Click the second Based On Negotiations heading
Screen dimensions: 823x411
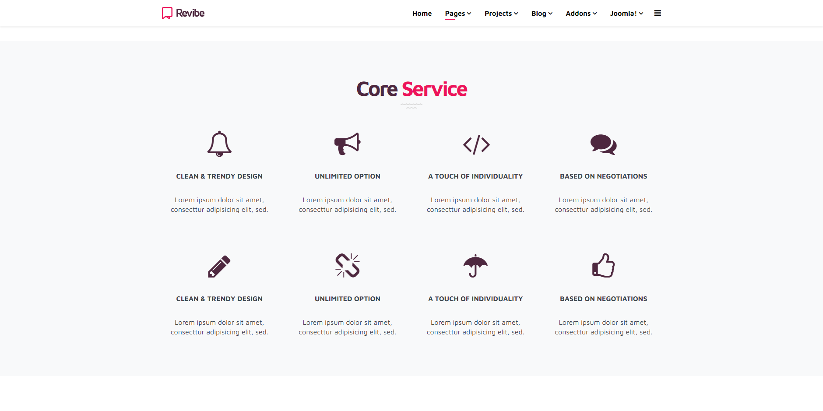603,299
